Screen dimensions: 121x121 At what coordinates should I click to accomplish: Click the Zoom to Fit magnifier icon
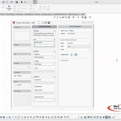pos(54,17)
